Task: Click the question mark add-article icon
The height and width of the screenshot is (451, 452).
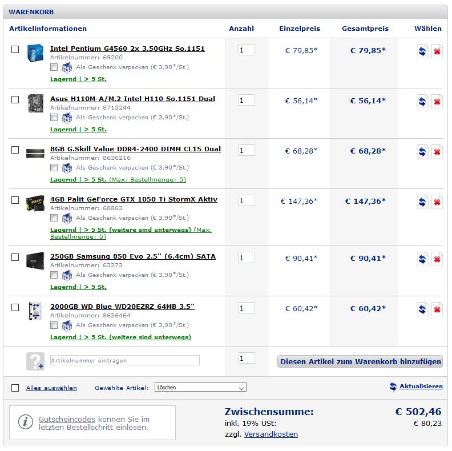Action: tap(35, 361)
